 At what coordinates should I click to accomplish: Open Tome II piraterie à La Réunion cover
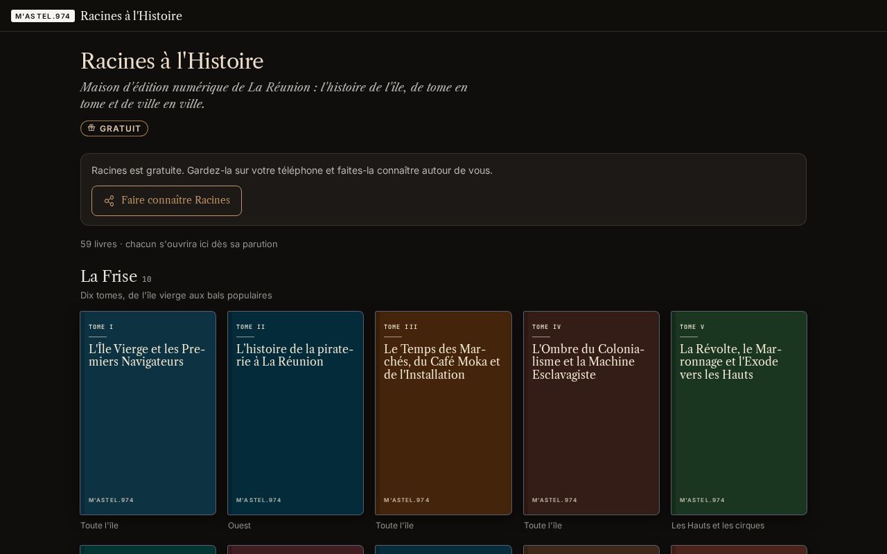(x=295, y=413)
